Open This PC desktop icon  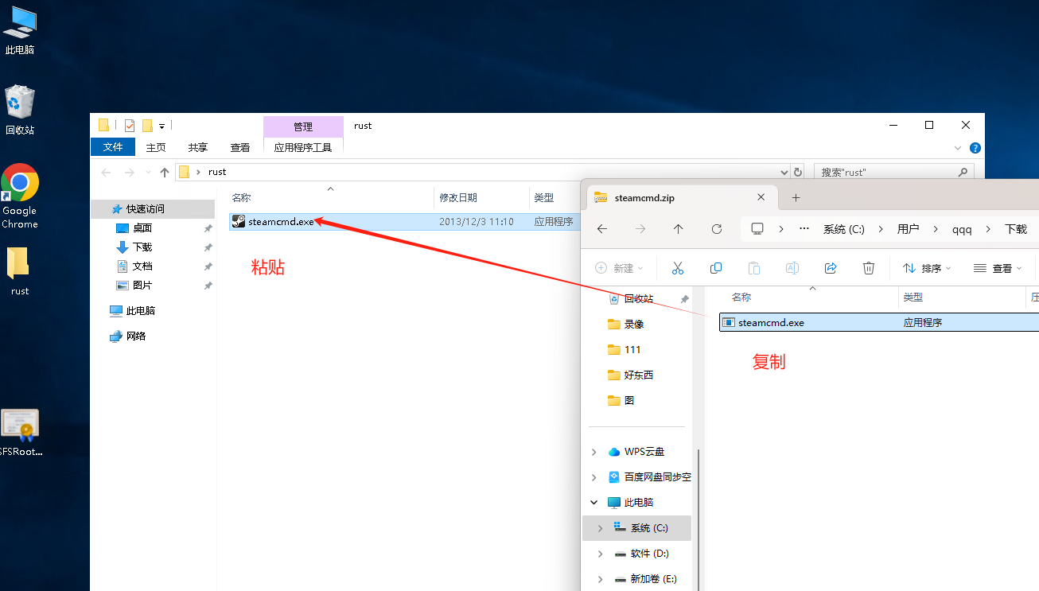20,30
